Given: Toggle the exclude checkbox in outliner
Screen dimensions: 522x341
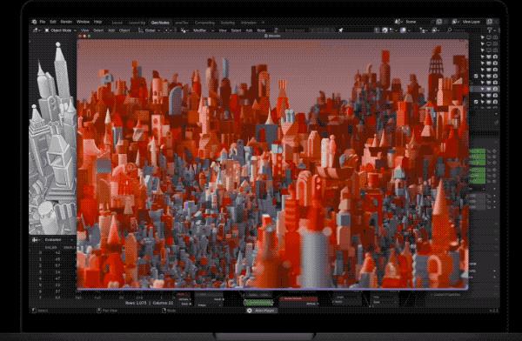Looking at the screenshot, I should 476,77.
